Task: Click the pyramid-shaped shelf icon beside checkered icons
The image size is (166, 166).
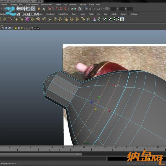Action: pos(95,19)
